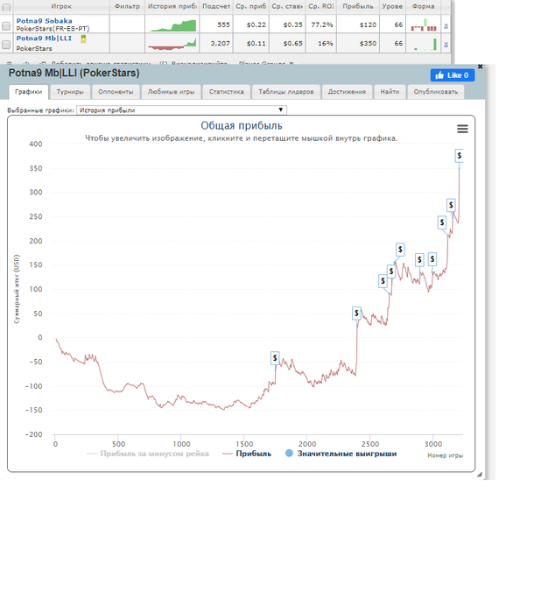This screenshot has width=541, height=613.
Task: Click the $ win marker near game 1750
Action: tap(275, 357)
